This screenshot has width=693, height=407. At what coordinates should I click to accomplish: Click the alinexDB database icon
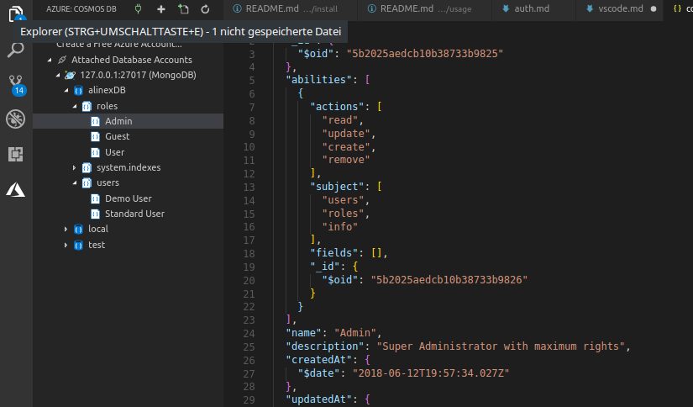78,91
